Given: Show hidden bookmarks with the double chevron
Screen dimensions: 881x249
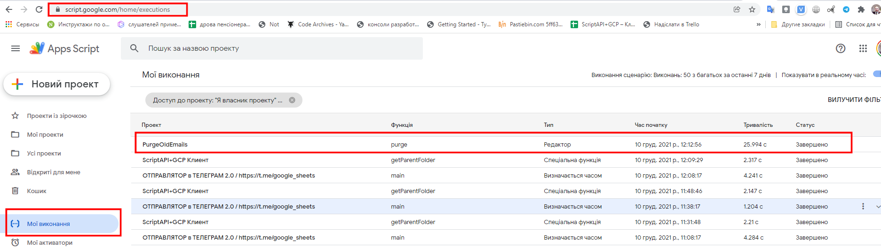Looking at the screenshot, I should [x=758, y=24].
